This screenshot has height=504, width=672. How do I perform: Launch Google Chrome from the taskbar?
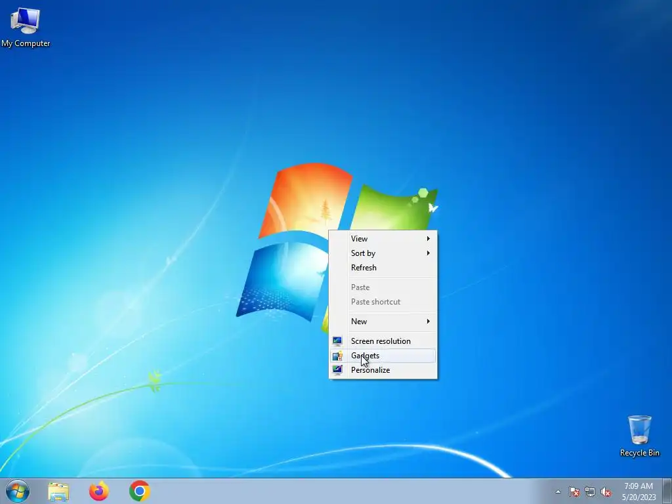click(x=139, y=491)
